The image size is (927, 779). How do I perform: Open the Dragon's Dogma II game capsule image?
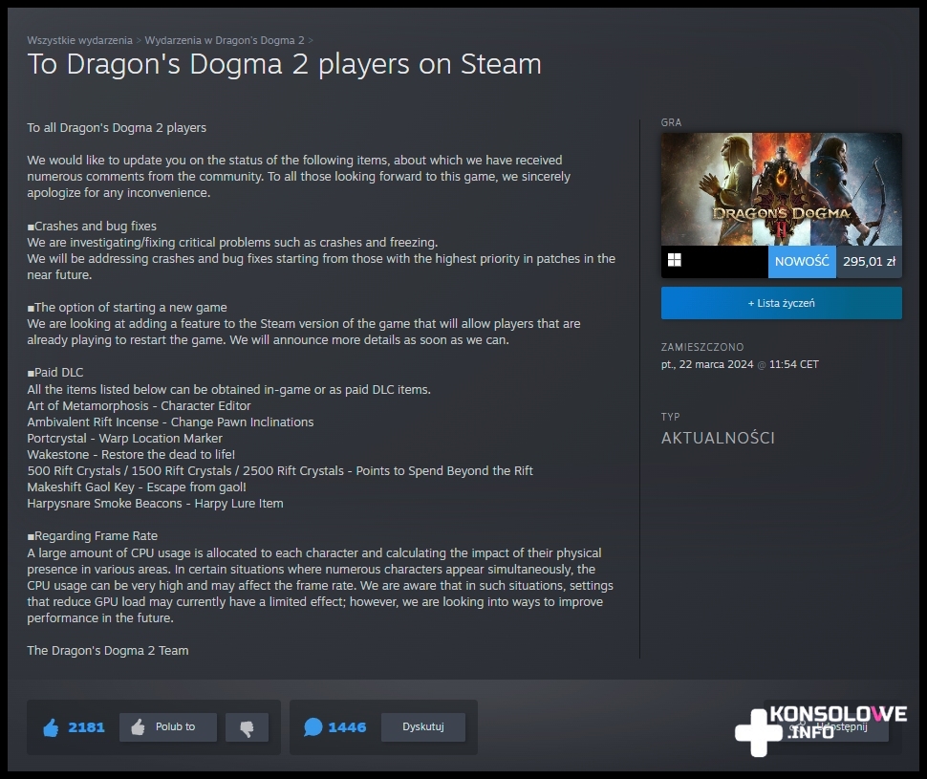(x=782, y=188)
